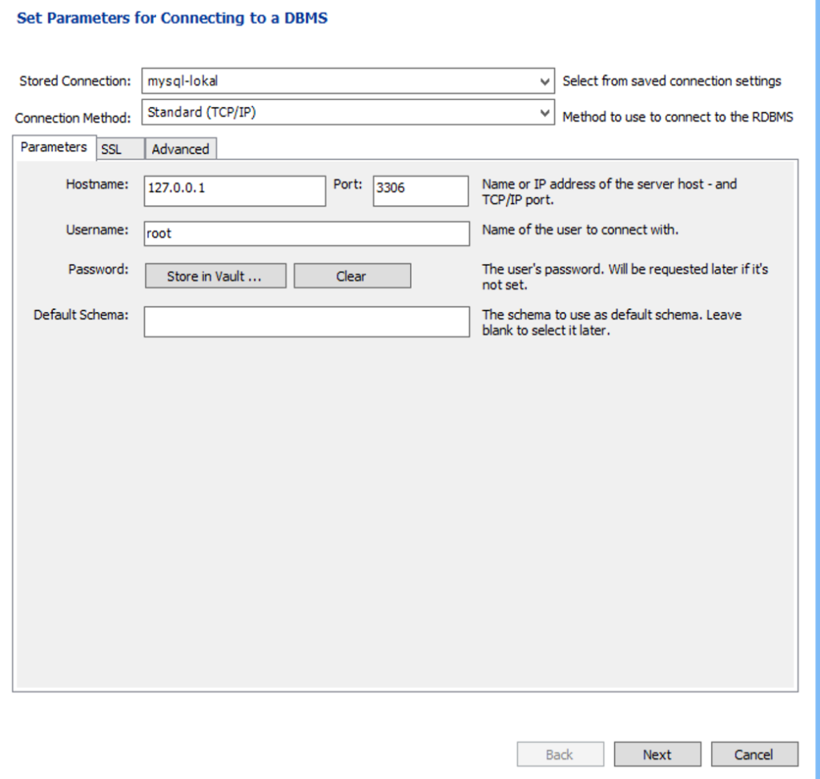820x779 pixels.
Task: Proceed with the Next button
Action: pyautogui.click(x=657, y=754)
